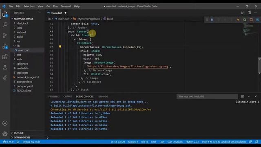This screenshot has width=261, height=147.
Task: Pause debugging in debug toolbar
Action: (x=212, y=20)
